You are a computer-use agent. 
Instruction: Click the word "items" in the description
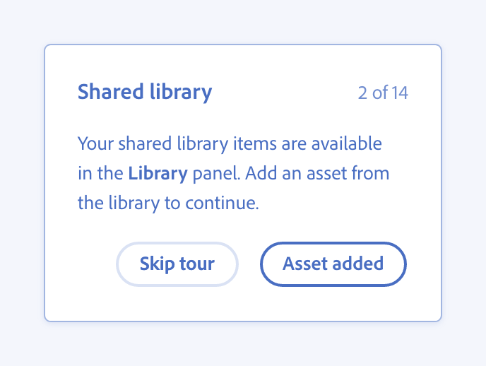[x=255, y=145]
